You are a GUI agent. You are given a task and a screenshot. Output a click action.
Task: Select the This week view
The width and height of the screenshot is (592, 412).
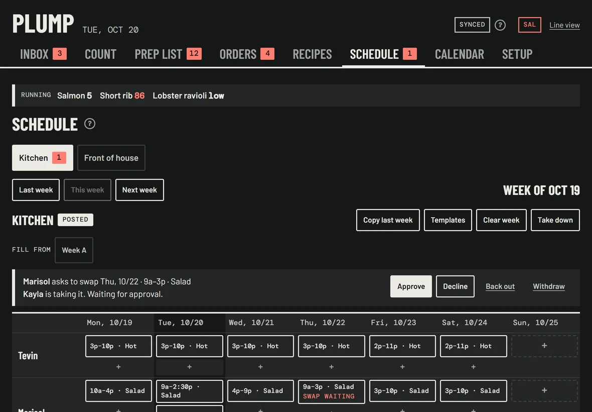click(x=88, y=190)
